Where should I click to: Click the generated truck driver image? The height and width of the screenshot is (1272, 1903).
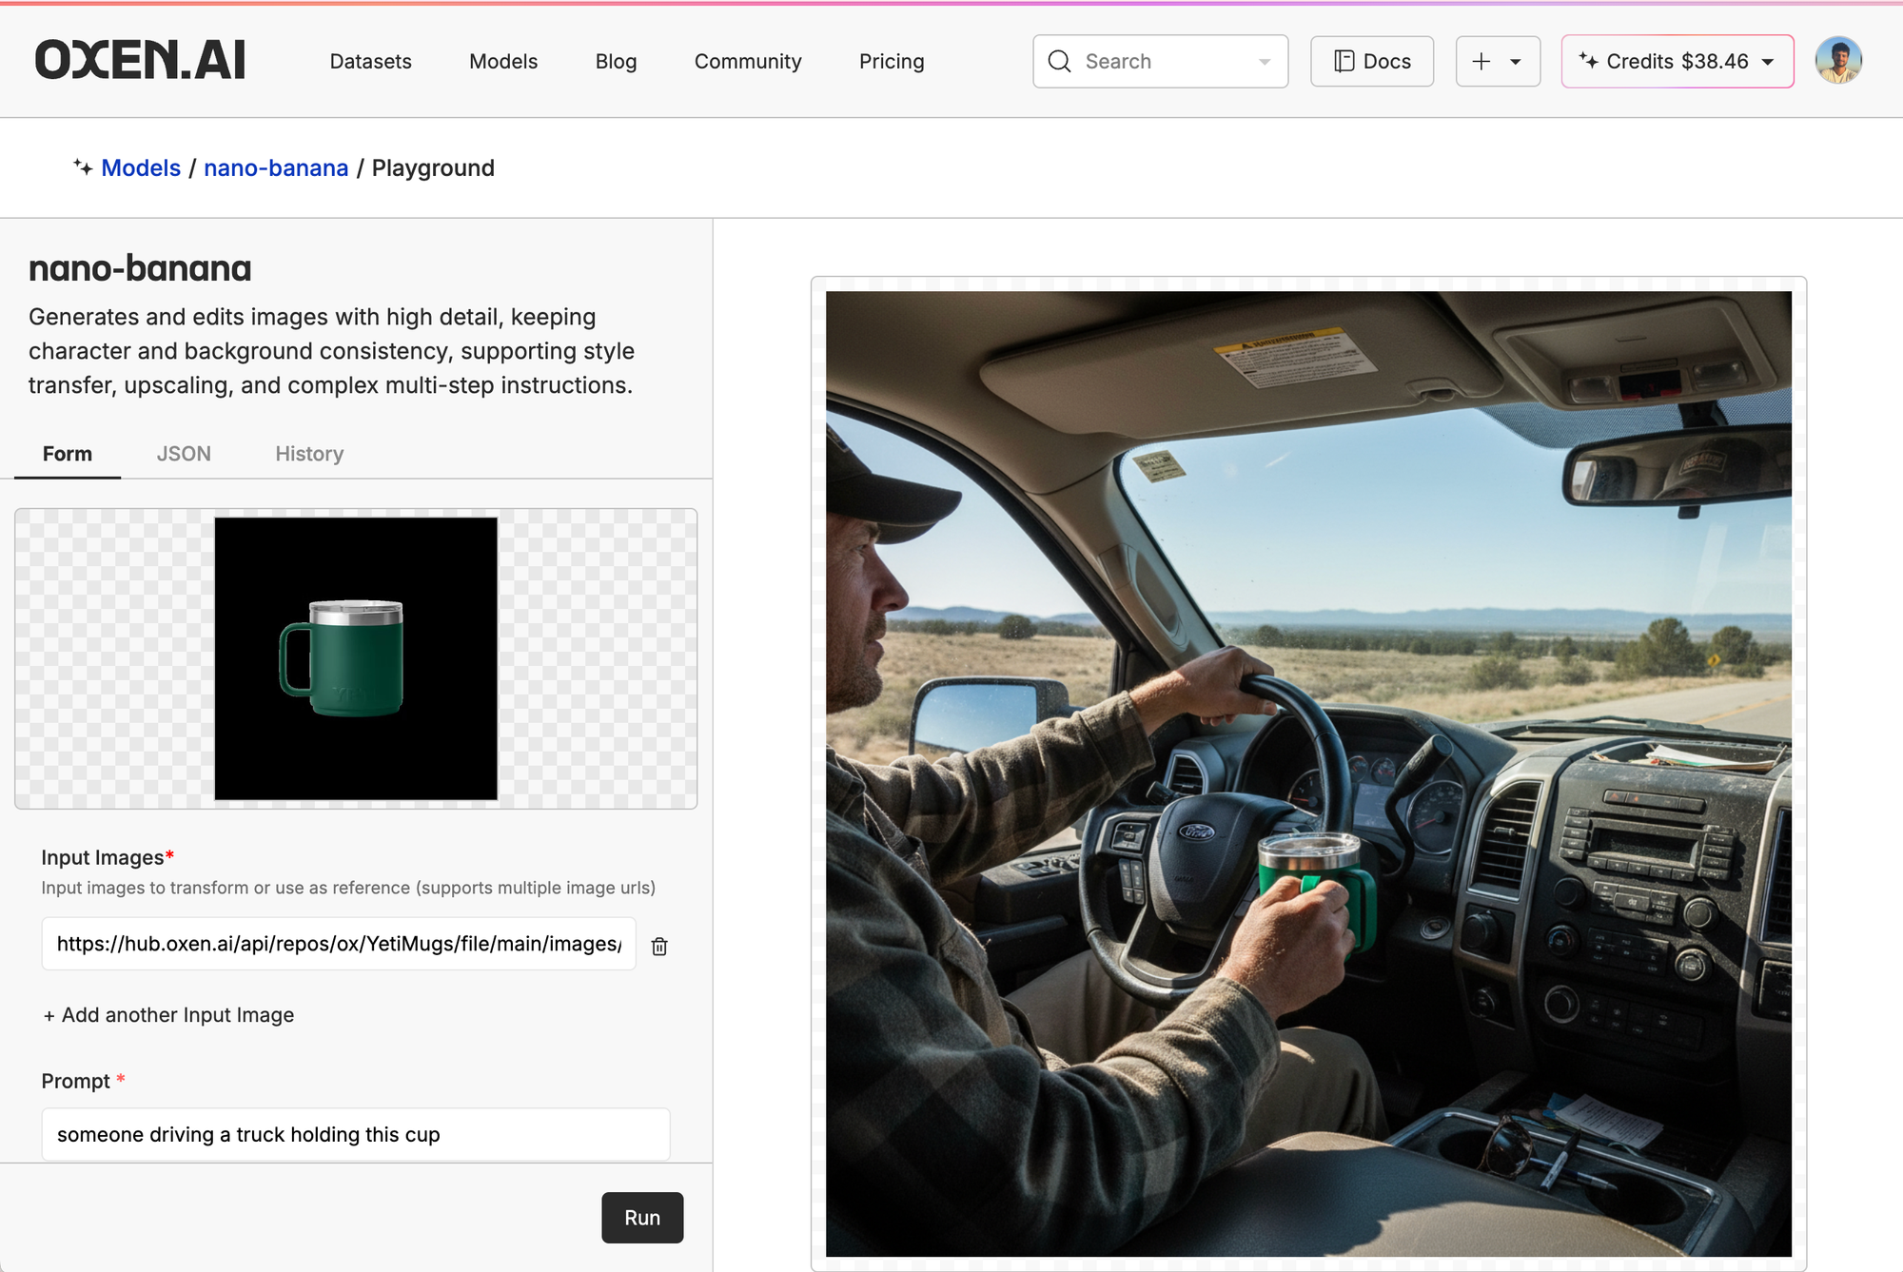point(1308,773)
